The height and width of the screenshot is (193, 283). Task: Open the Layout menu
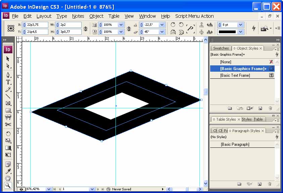pos(44,16)
